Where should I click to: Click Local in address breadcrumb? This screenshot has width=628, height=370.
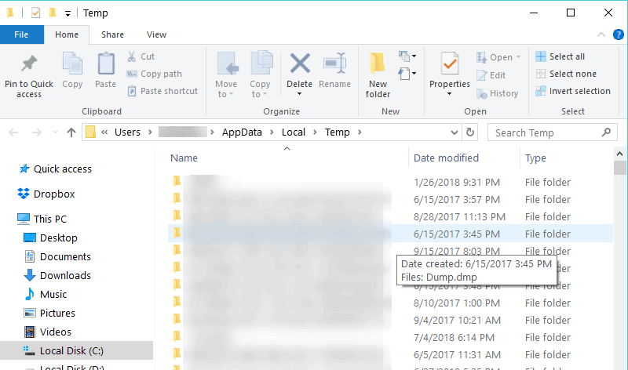pyautogui.click(x=294, y=132)
